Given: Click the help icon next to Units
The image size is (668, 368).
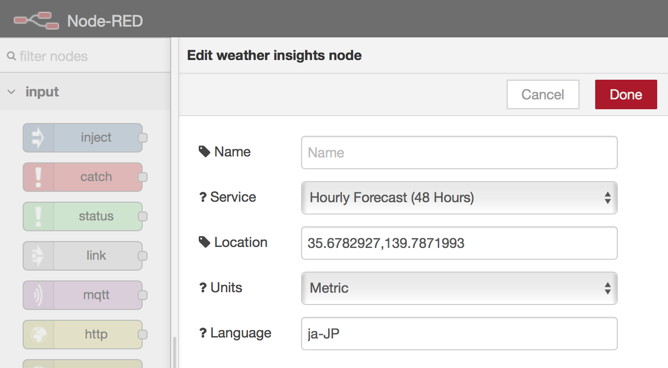Looking at the screenshot, I should click(x=203, y=287).
